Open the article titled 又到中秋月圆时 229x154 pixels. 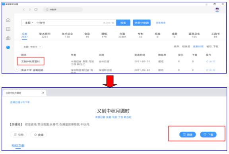point(31,61)
